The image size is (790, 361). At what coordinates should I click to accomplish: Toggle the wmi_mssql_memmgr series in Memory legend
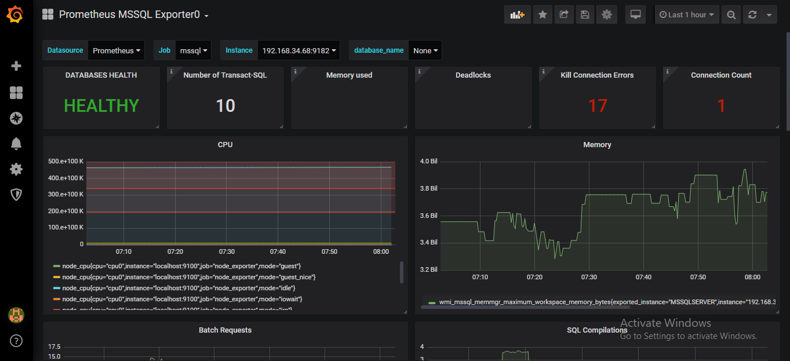click(x=607, y=302)
